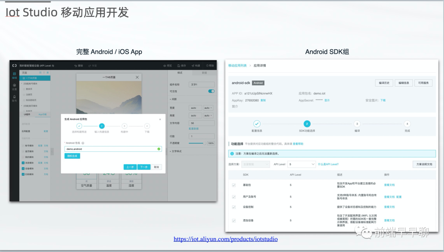Expand the 文字样式 section
444x252 pixels.
tap(176, 151)
